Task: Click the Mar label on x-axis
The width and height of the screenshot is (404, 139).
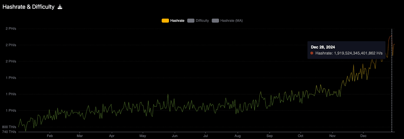Action: click(80, 136)
